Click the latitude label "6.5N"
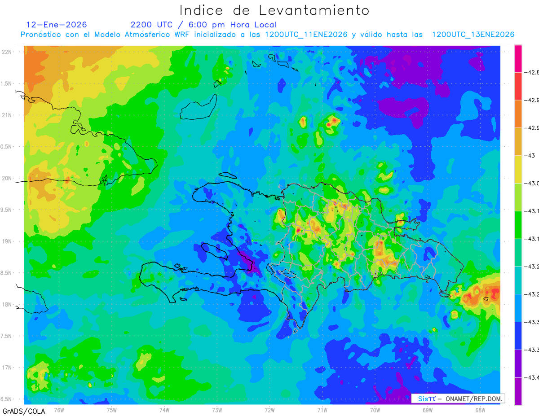 coord(6,399)
